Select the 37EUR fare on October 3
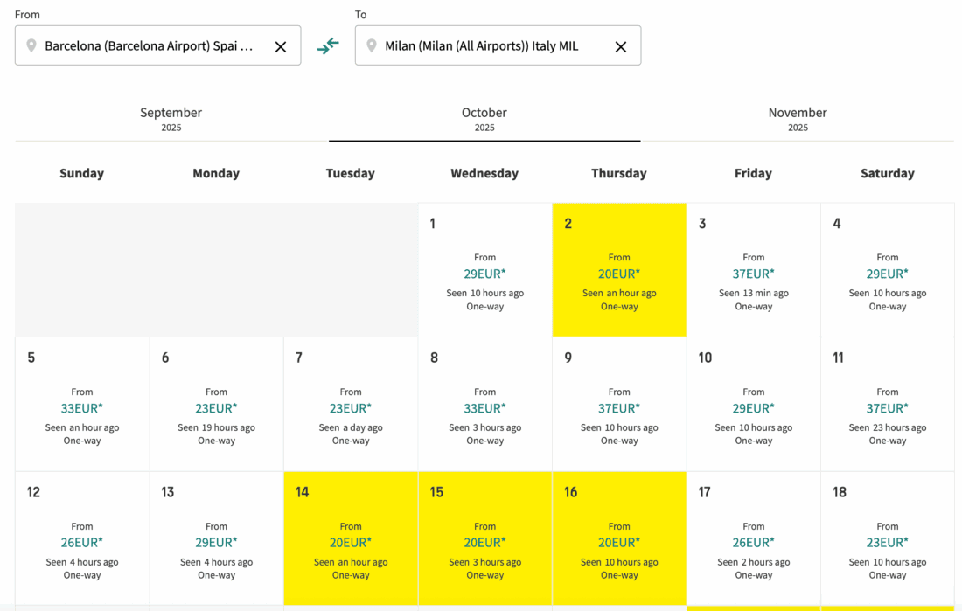Viewport: 962px width, 611px height. click(753, 274)
